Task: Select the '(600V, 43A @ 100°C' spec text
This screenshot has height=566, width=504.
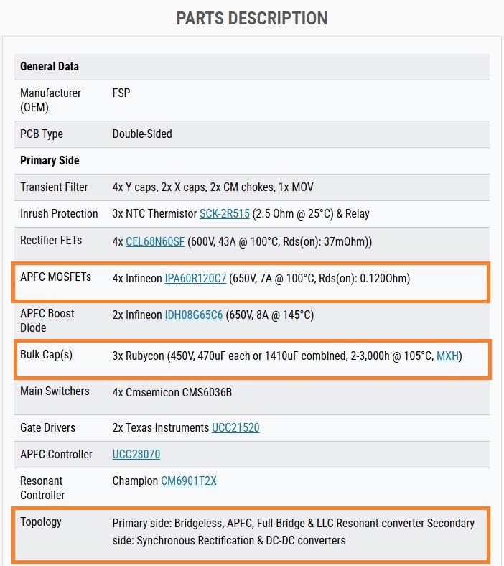Action: [x=233, y=241]
